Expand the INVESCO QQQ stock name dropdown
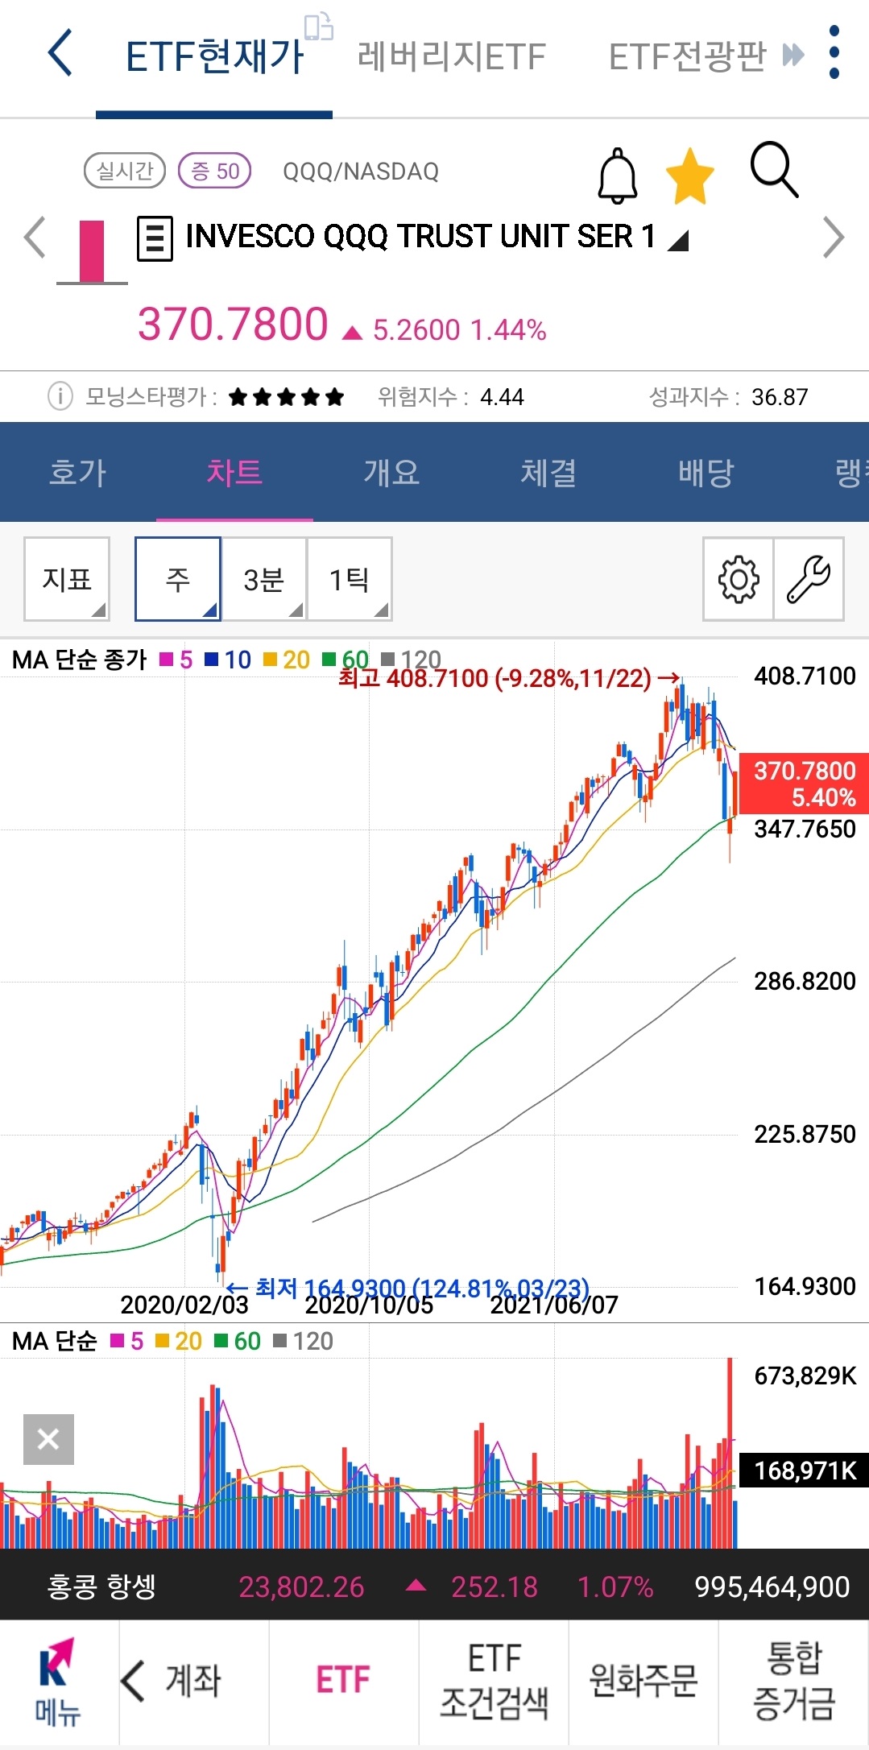This screenshot has width=869, height=1750. 679,240
